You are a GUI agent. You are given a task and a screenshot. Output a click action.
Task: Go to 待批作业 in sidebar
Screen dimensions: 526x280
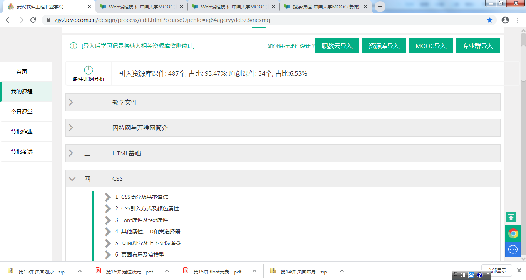(22, 132)
